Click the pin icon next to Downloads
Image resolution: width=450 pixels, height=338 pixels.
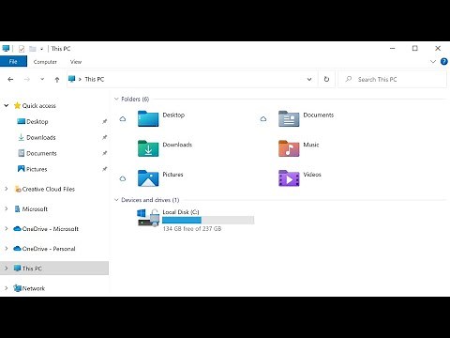coord(105,137)
